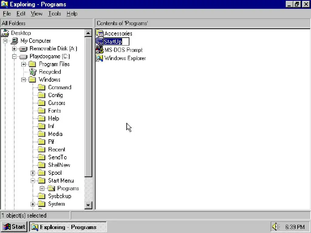Open the File menu
This screenshot has width=311, height=233.
point(7,14)
